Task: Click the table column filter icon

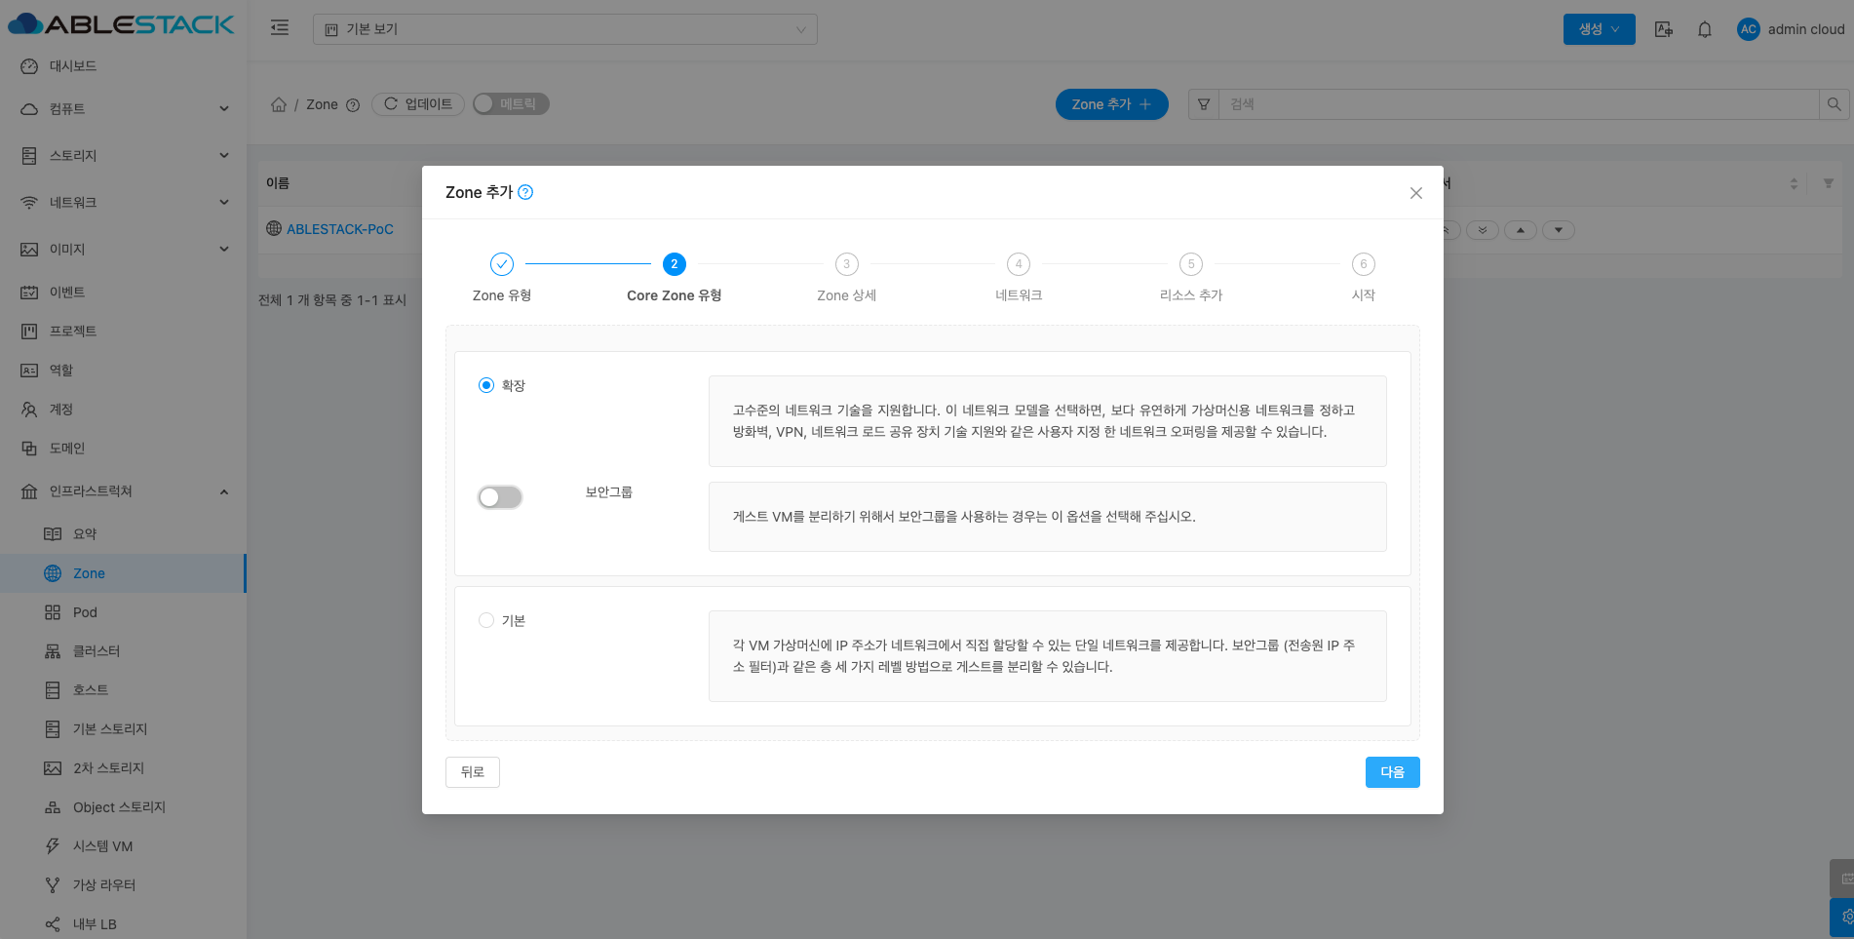Action: 1829,183
